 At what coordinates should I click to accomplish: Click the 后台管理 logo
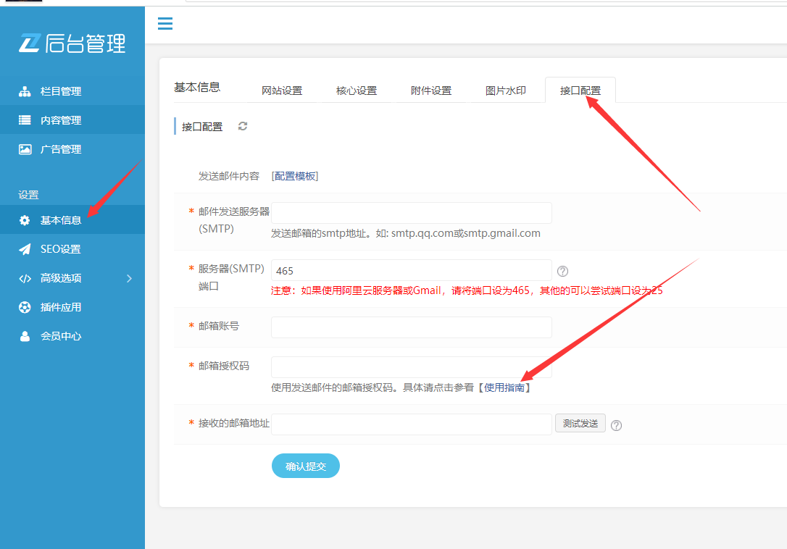[x=72, y=43]
